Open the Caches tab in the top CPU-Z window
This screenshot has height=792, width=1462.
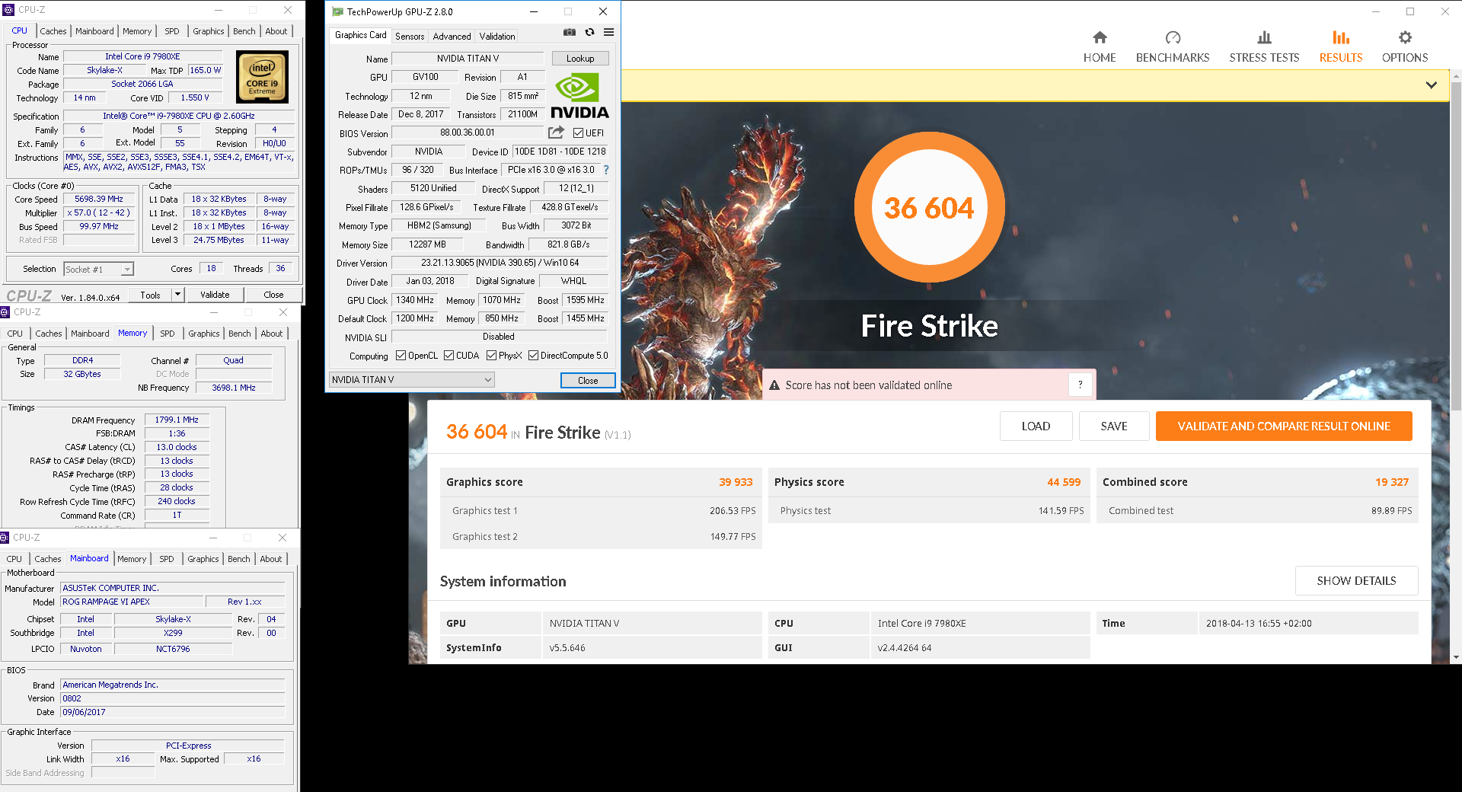(53, 31)
